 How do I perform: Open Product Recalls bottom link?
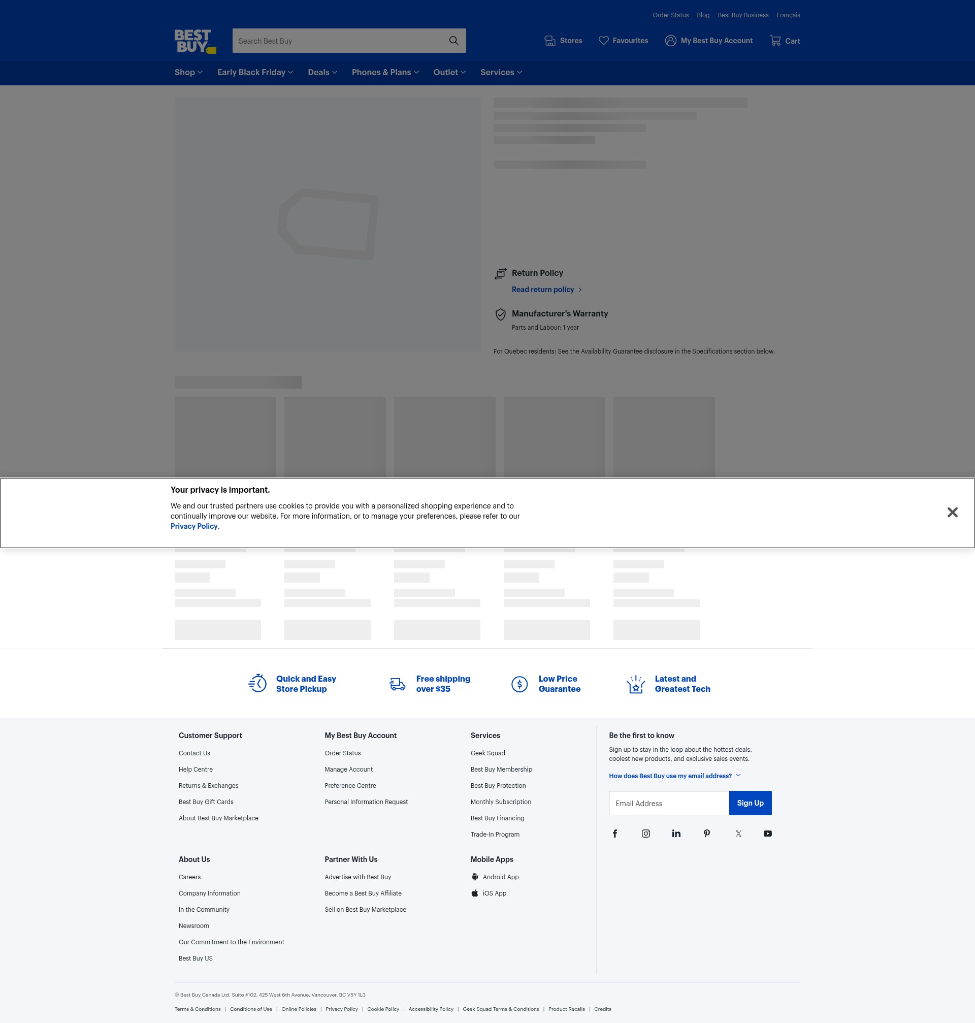point(567,1009)
